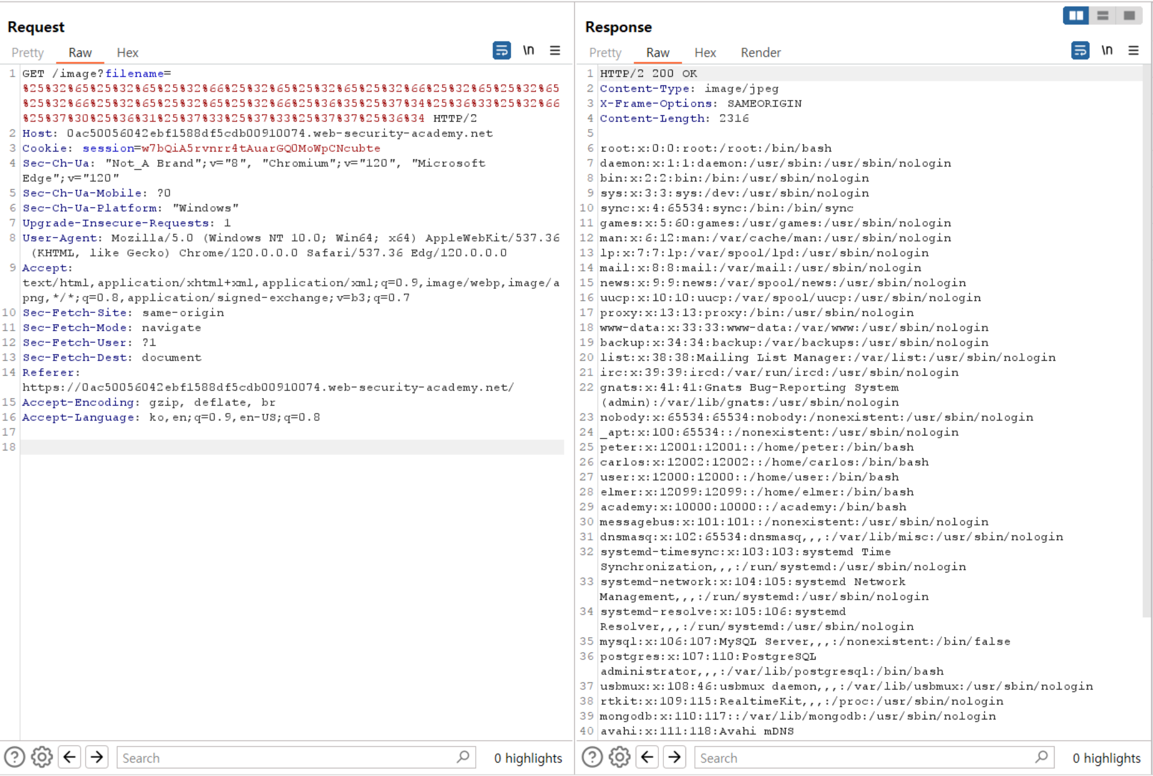This screenshot has height=776, width=1153.
Task: Switch Request view to Pretty tab
Action: pyautogui.click(x=28, y=53)
